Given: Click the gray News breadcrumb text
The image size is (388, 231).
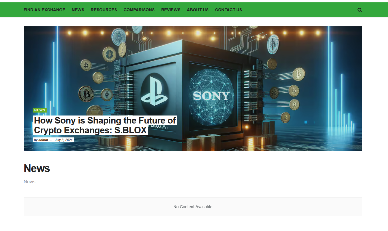Looking at the screenshot, I should point(30,182).
